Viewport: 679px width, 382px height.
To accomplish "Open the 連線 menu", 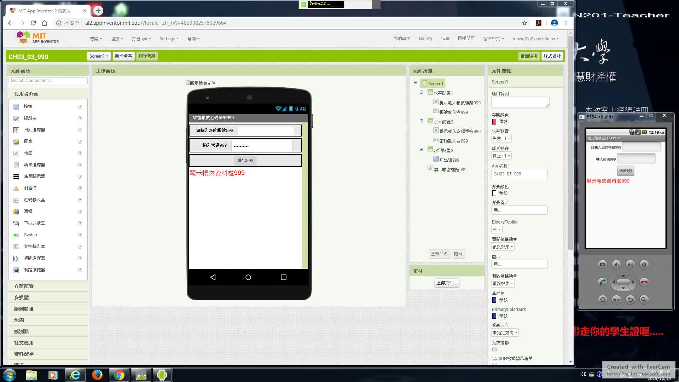I will pyautogui.click(x=117, y=39).
